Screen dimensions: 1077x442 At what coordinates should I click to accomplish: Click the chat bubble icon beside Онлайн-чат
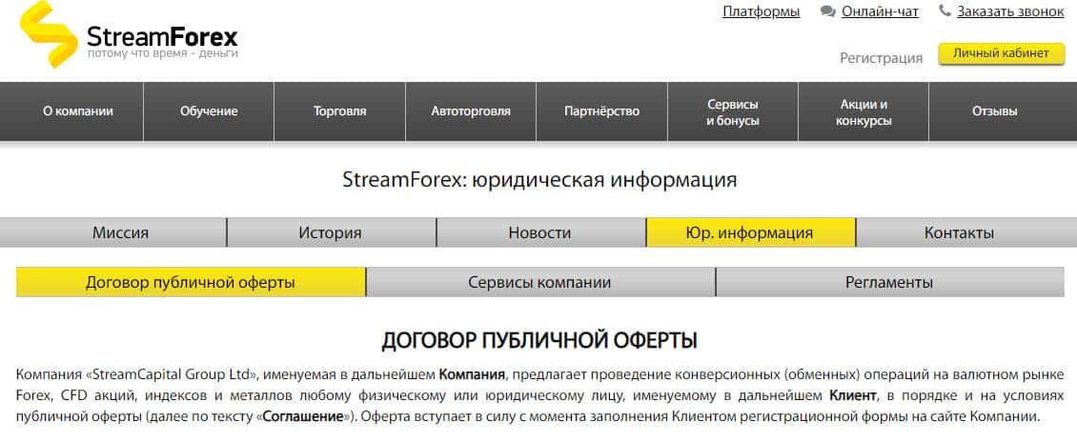[827, 11]
